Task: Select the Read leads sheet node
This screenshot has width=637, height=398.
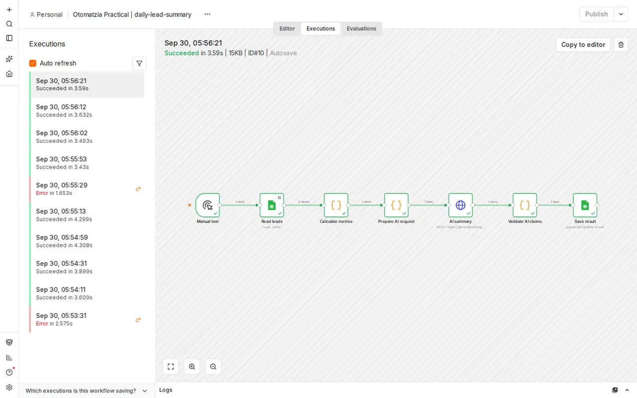Action: click(x=272, y=205)
